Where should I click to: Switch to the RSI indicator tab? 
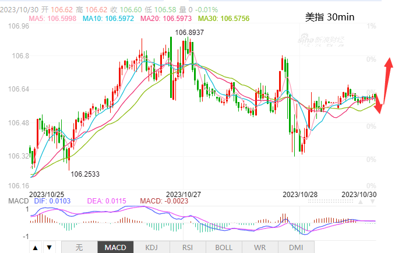tap(187, 247)
